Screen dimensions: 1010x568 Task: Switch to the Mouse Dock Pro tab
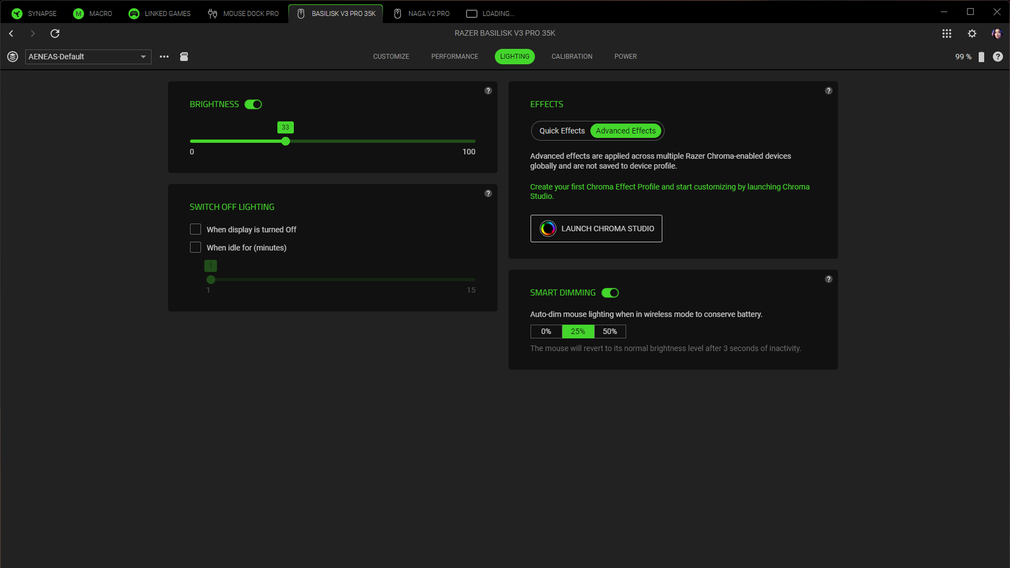(x=243, y=14)
